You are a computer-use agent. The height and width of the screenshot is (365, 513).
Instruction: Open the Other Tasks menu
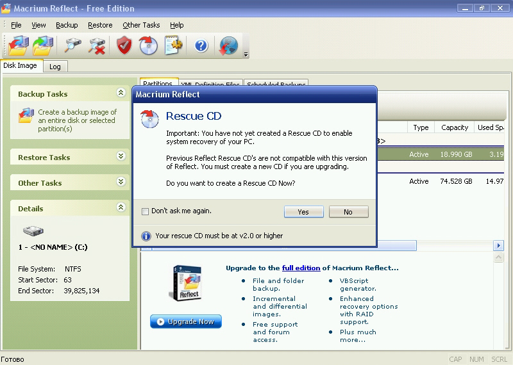click(x=141, y=25)
